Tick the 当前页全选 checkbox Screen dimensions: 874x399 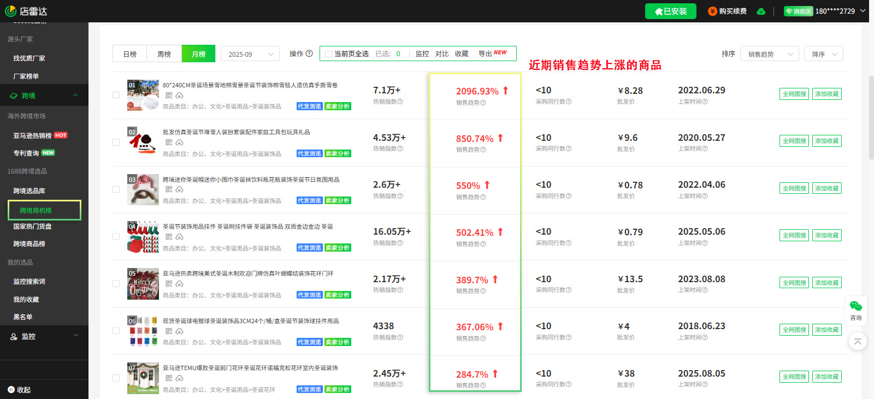click(x=328, y=54)
